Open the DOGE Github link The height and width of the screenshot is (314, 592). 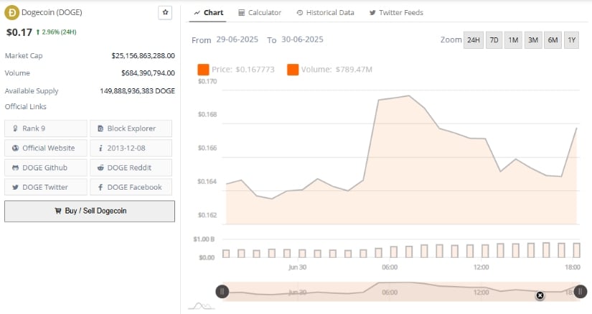point(46,167)
